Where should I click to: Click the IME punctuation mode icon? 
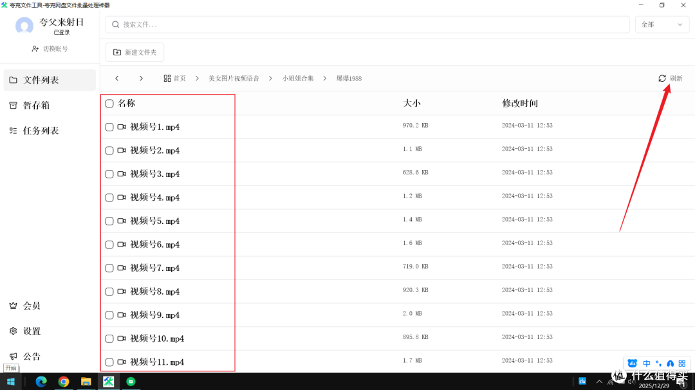point(659,364)
